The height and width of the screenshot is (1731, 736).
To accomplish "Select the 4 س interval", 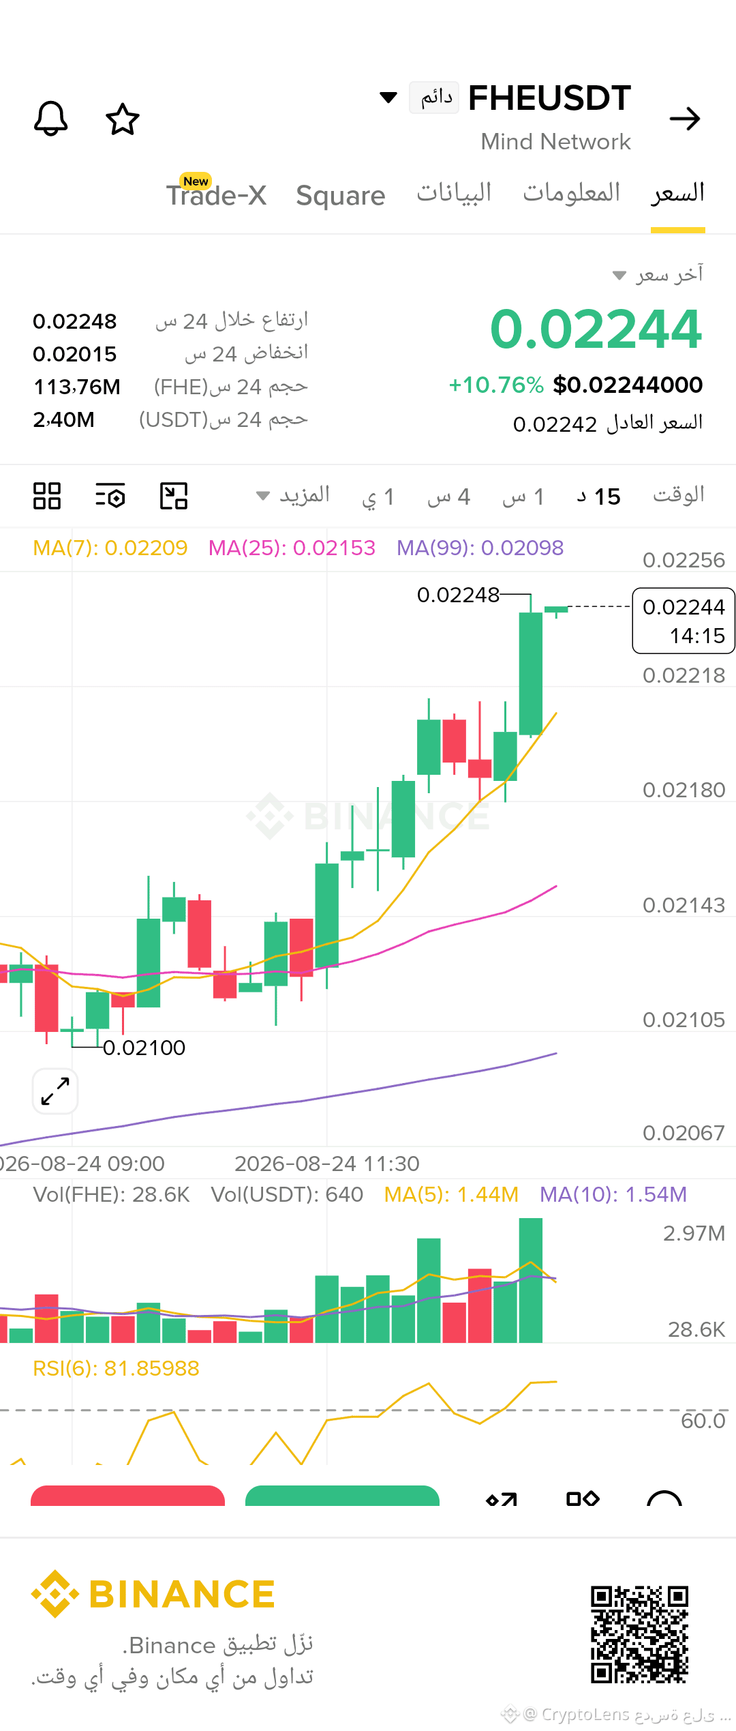I will 449,497.
